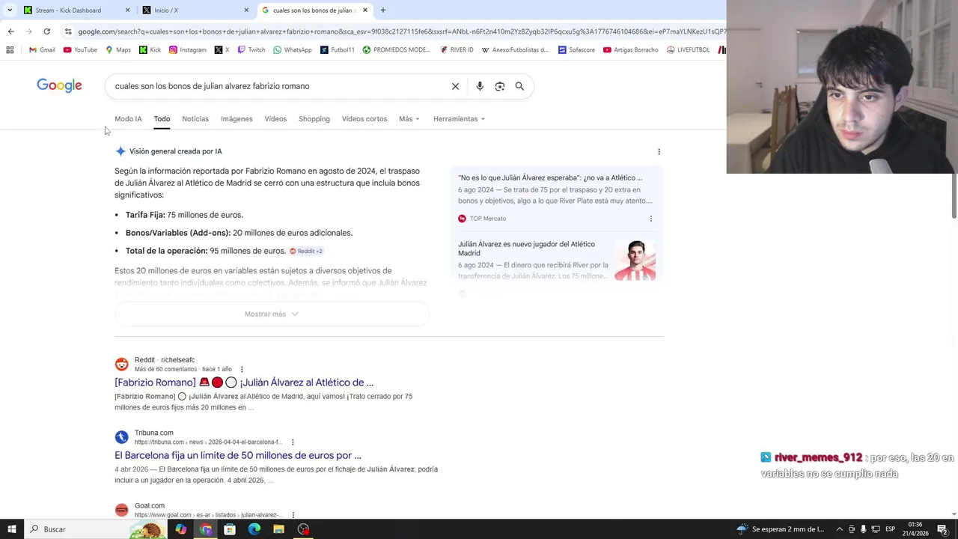Open Microsoft Edge from taskbar
Viewport: 958px width, 539px height.
[x=254, y=529]
